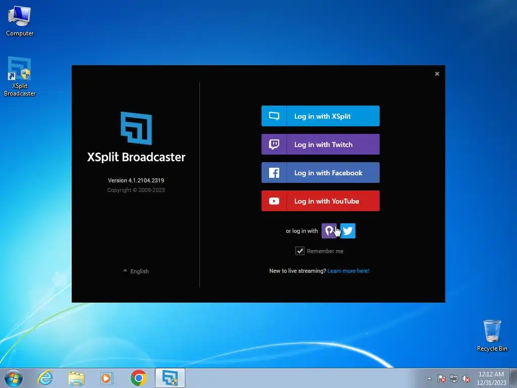The height and width of the screenshot is (388, 517).
Task: Open Windows Media Player from the taskbar
Action: tap(107, 378)
